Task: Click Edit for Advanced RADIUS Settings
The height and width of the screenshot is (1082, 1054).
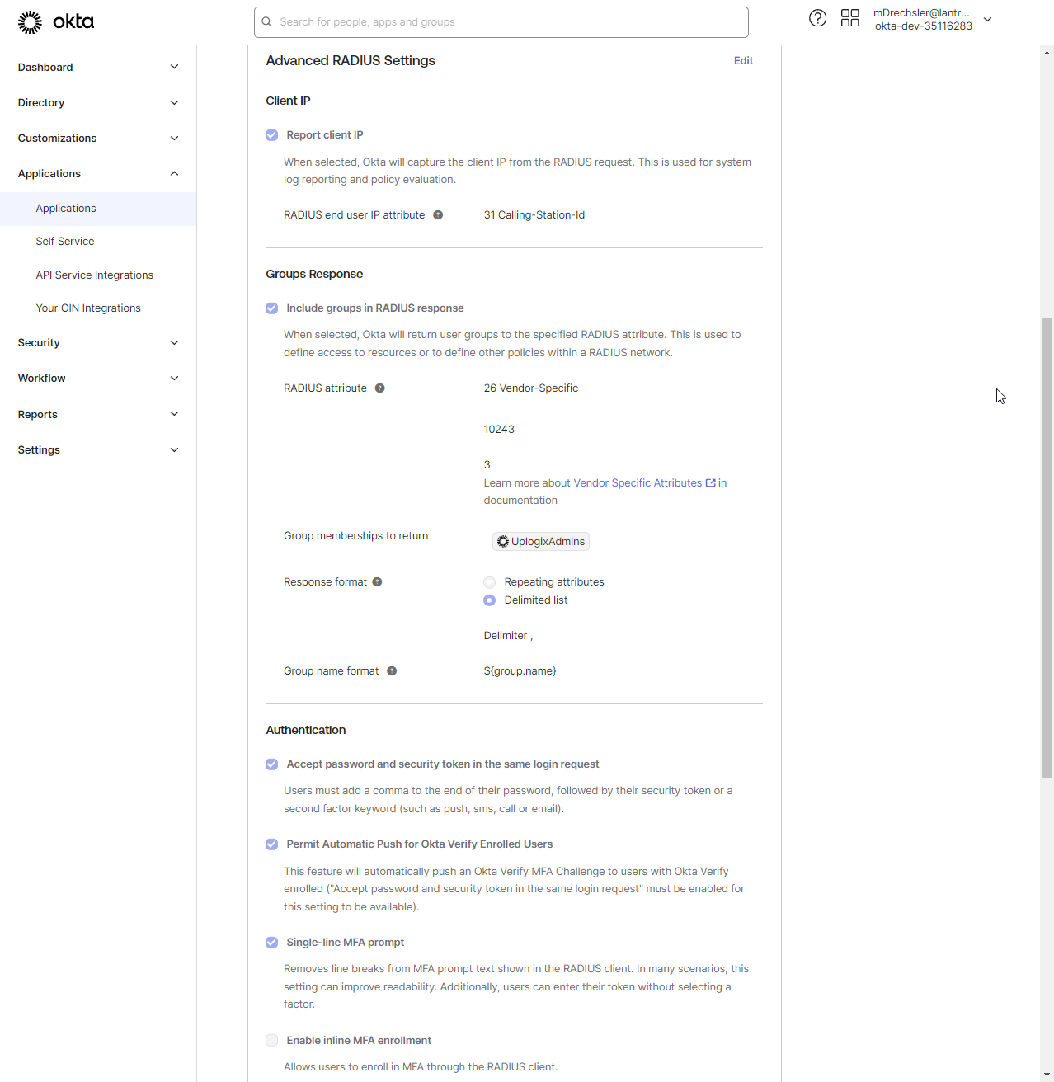Action: click(x=743, y=61)
